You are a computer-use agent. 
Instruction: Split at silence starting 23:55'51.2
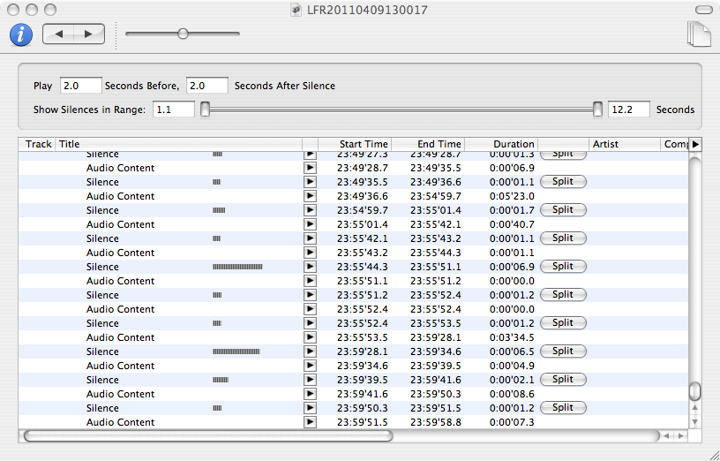pyautogui.click(x=563, y=295)
